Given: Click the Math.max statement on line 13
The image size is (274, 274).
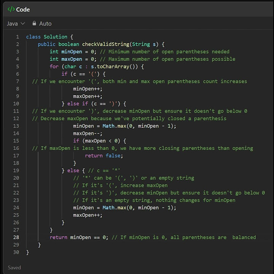Looking at the screenshot, I should tap(124, 126).
